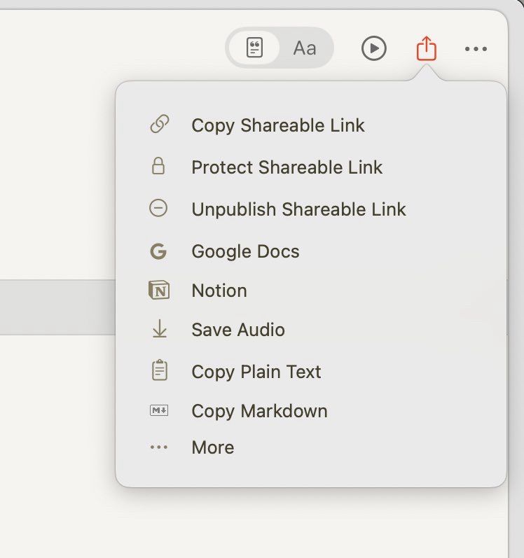Select Save Audio
The image size is (524, 558).
coord(238,330)
